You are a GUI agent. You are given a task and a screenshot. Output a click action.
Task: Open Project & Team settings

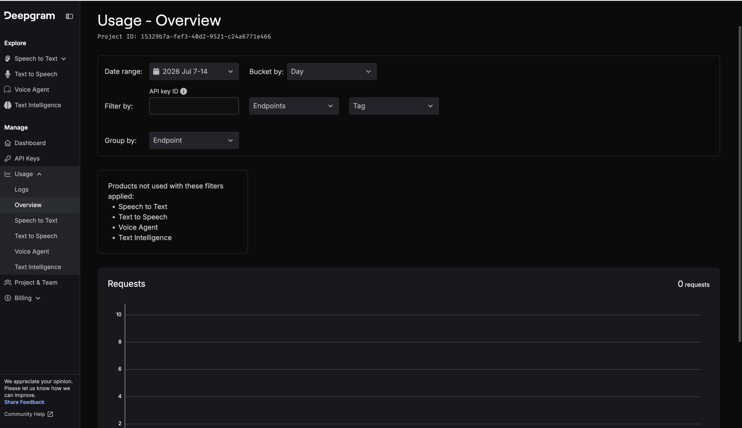36,283
